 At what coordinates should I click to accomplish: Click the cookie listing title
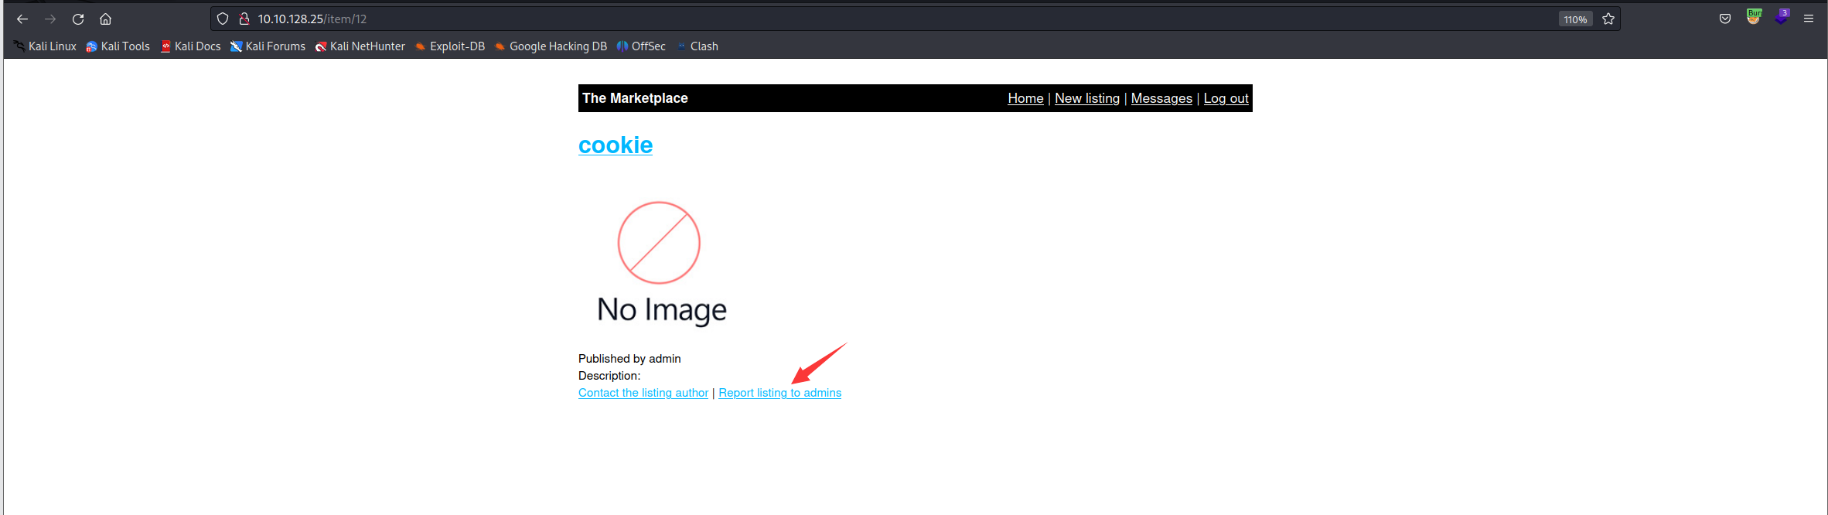(x=616, y=145)
